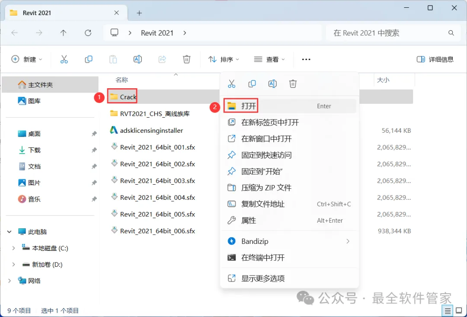Open the 新建 dropdown
This screenshot has height=317, width=467.
[x=27, y=59]
